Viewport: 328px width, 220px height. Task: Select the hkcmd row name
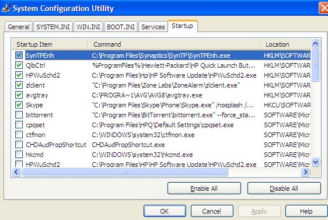coord(34,155)
